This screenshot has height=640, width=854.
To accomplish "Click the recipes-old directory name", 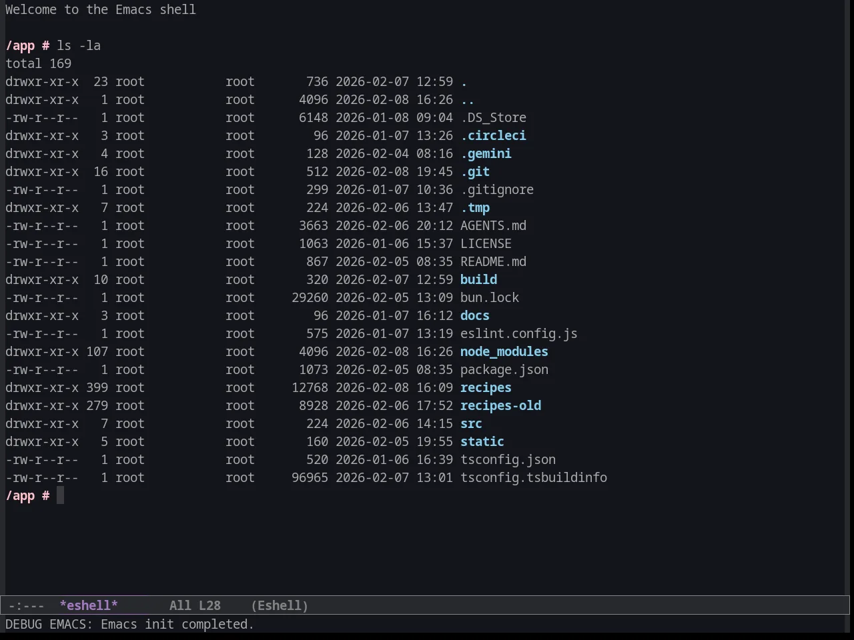I will click(x=500, y=405).
